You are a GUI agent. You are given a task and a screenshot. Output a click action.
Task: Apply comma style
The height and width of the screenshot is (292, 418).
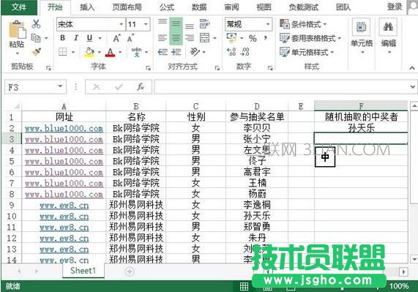coord(266,38)
